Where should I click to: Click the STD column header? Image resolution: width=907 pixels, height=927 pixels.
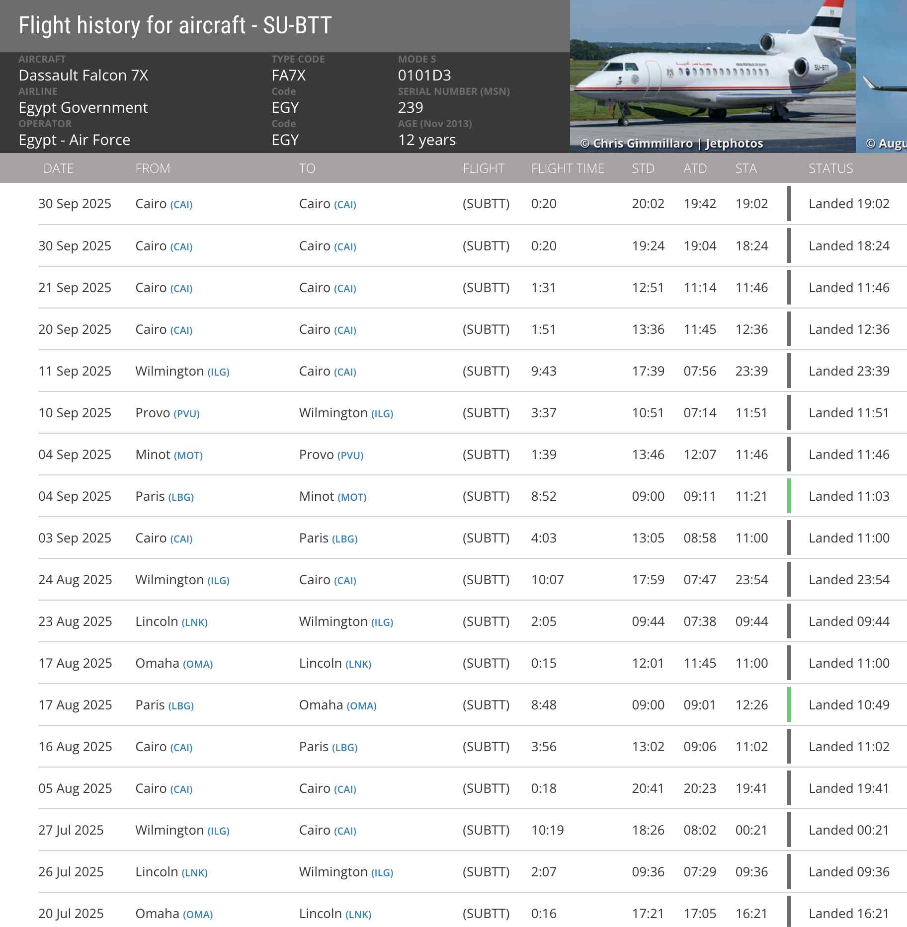coord(643,168)
